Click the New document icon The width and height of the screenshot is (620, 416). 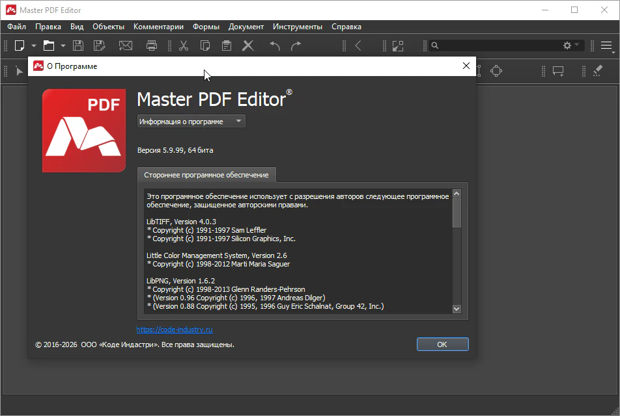click(20, 45)
